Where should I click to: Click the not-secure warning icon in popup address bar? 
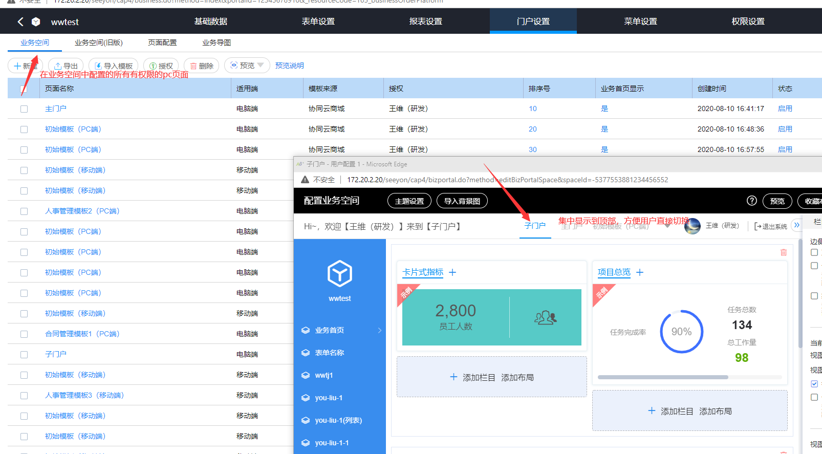305,180
